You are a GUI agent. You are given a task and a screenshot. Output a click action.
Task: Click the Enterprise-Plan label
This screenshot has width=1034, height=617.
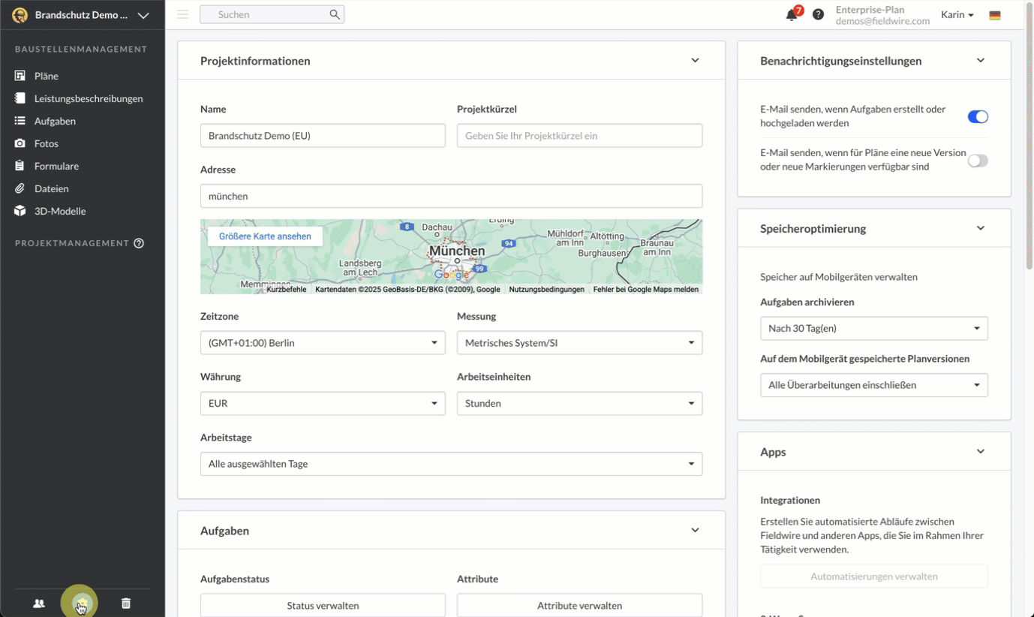[x=870, y=10]
